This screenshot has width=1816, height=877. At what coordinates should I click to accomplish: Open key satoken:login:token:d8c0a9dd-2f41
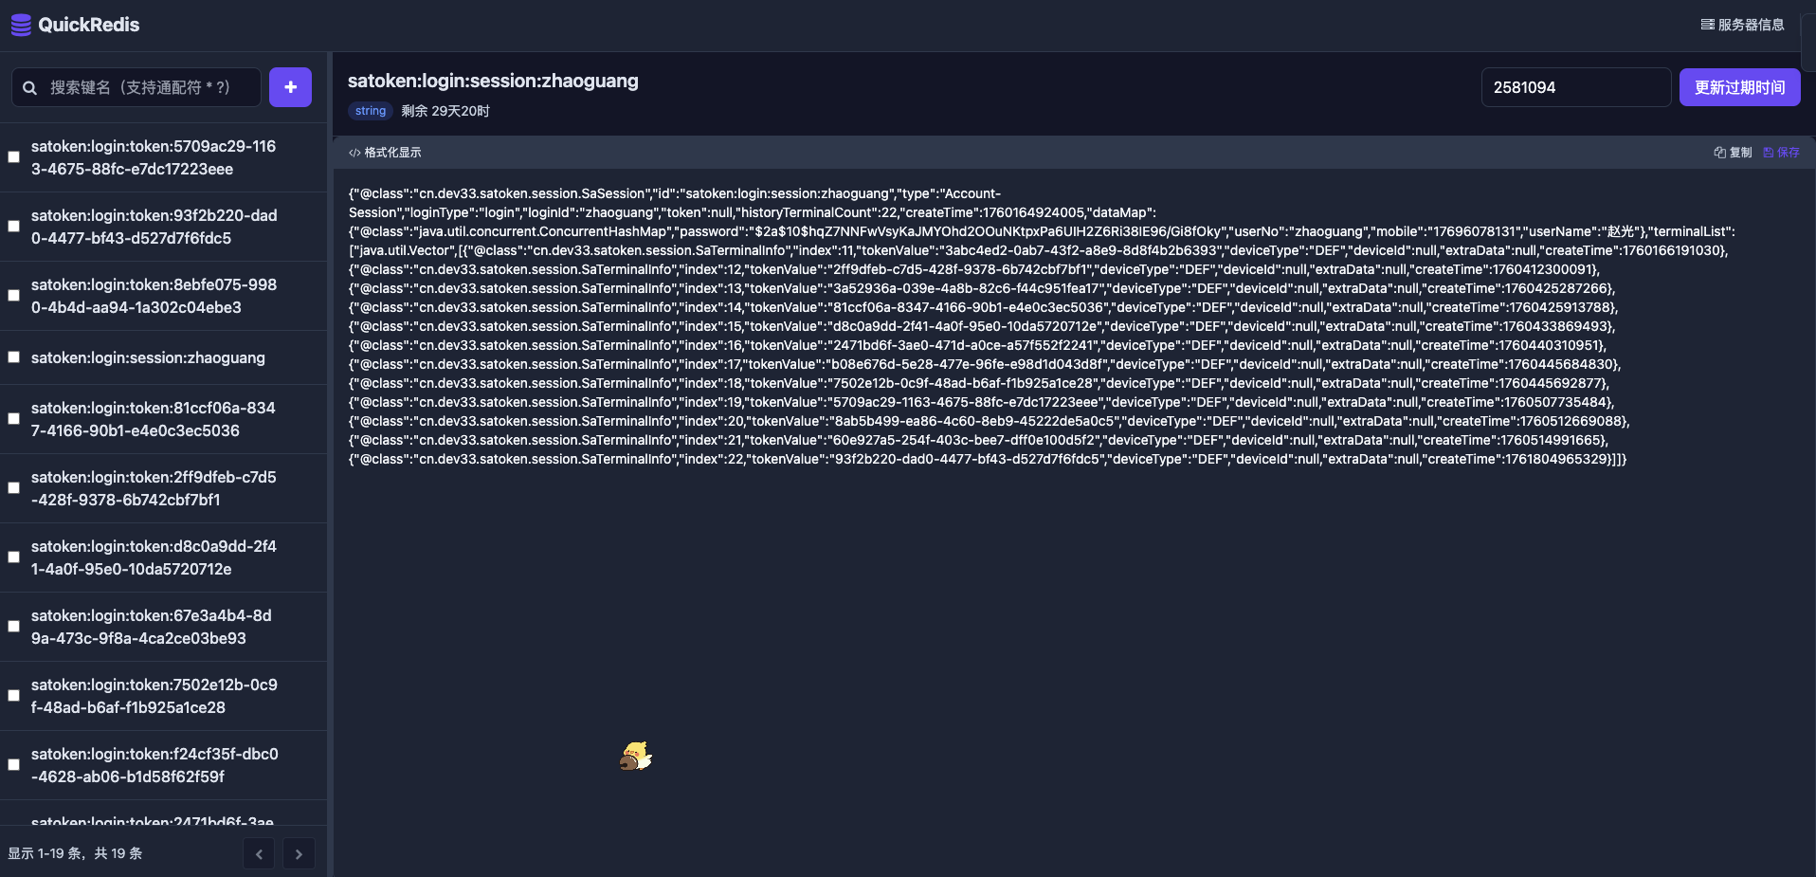pyautogui.click(x=154, y=557)
